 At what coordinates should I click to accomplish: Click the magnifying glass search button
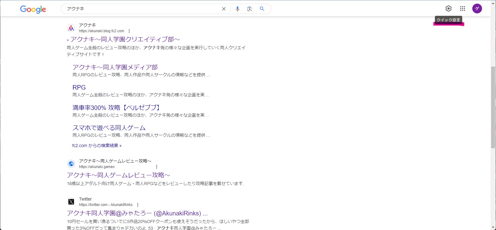pos(262,9)
